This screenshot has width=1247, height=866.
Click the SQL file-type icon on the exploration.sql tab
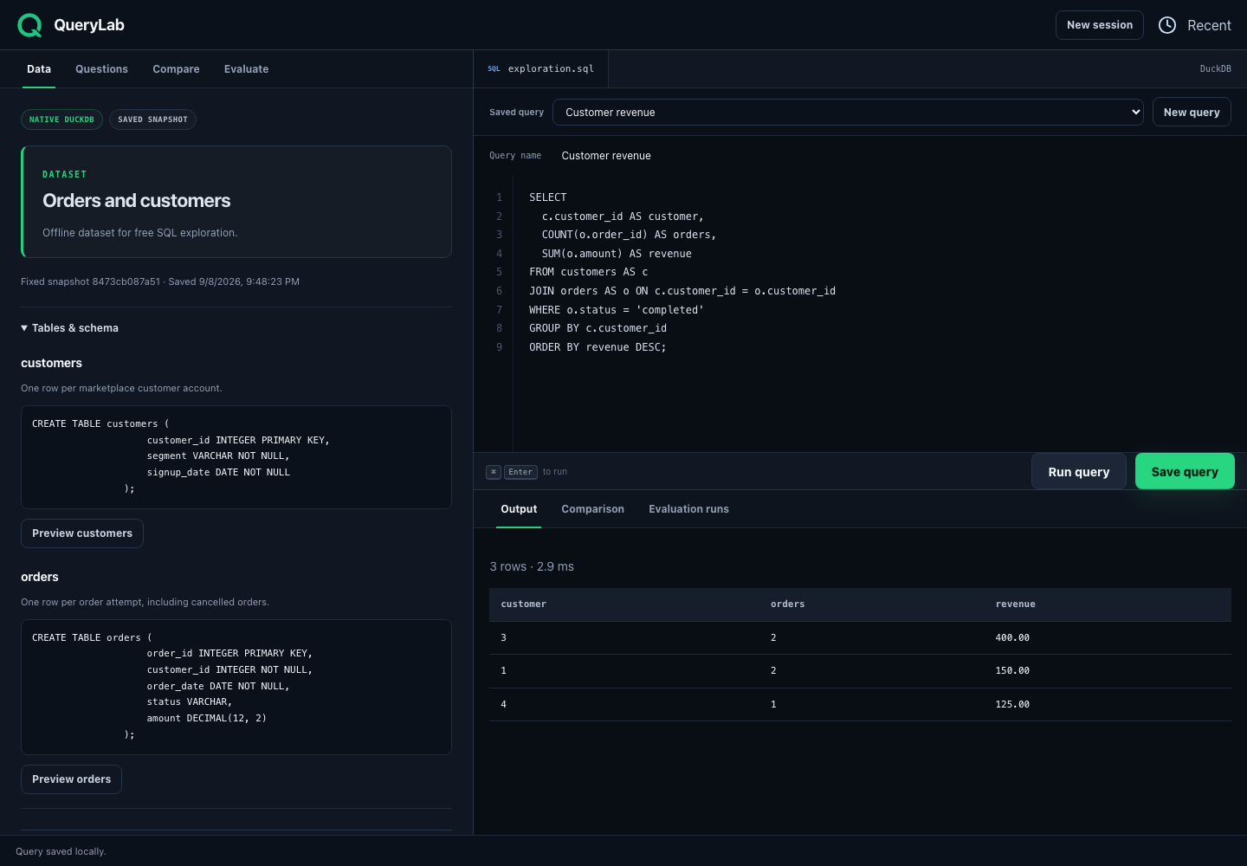[494, 68]
